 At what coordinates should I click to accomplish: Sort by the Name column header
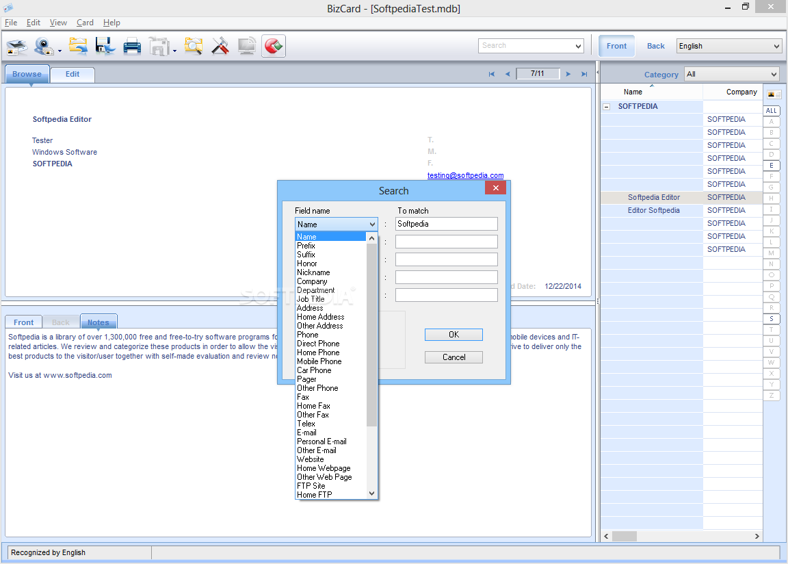tap(652, 92)
